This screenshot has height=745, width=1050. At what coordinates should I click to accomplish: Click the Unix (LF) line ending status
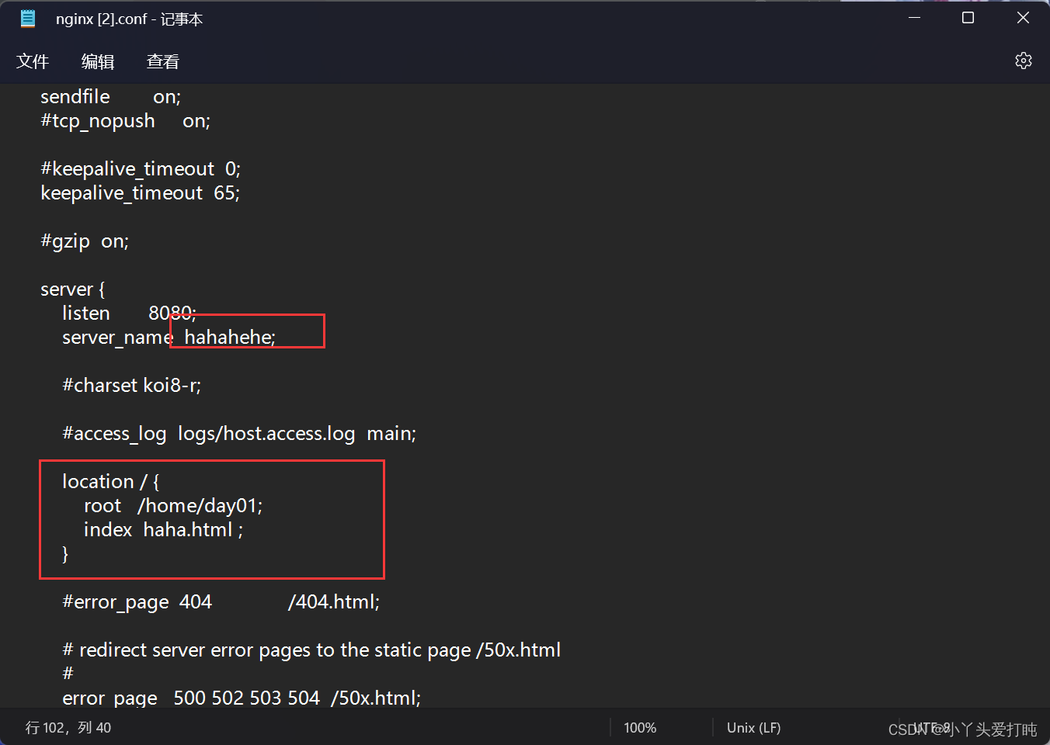tap(753, 728)
